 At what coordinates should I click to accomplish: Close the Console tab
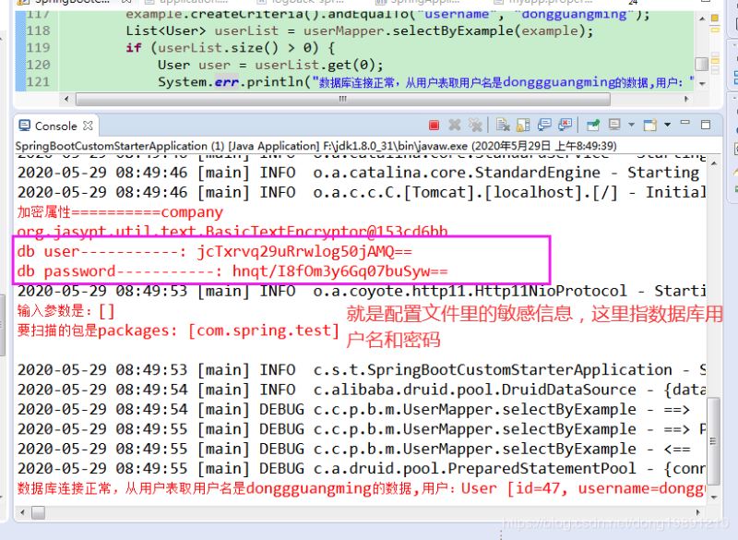88,126
